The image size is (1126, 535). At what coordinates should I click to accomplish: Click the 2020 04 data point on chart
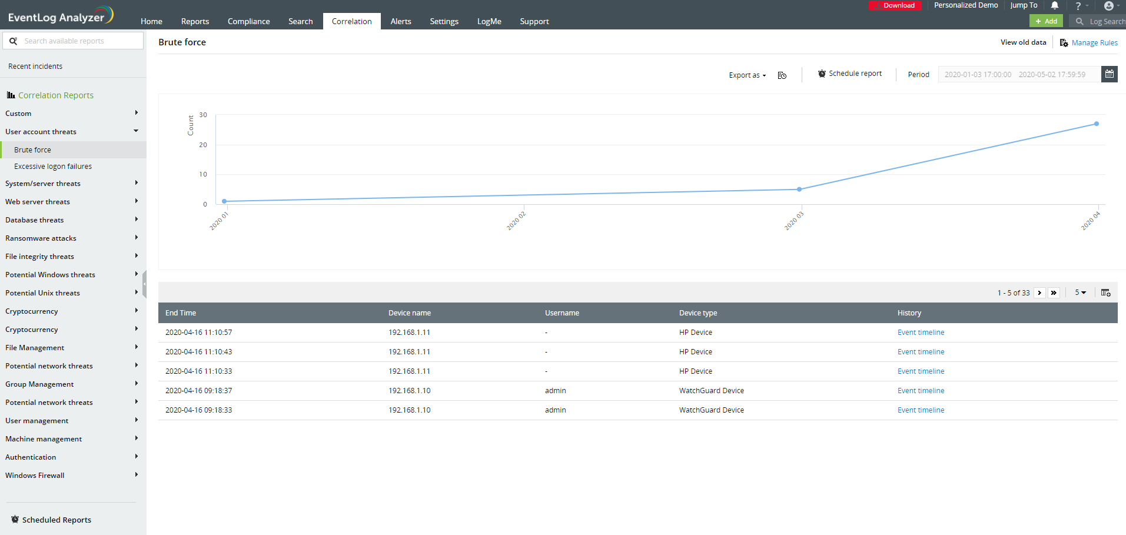pyautogui.click(x=1096, y=124)
